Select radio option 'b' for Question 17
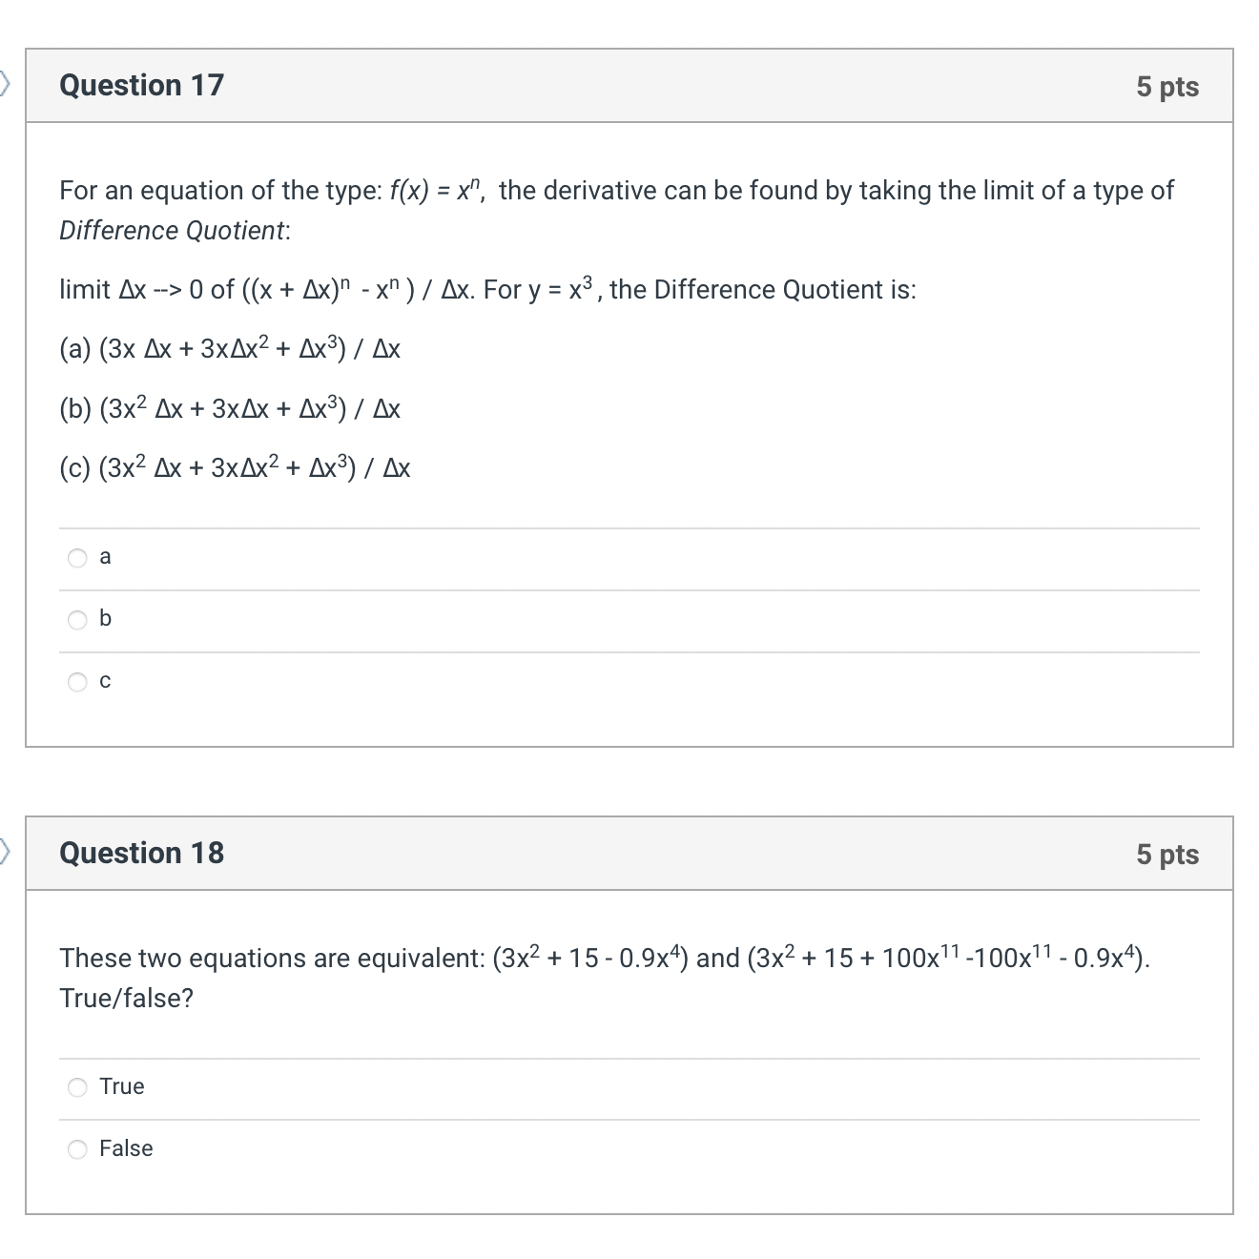The image size is (1259, 1259). (x=77, y=619)
